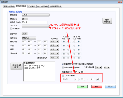The width and height of the screenshot is (123, 98).
Task: Click the 就業時間 start hour field 09
Action: click(x=24, y=42)
